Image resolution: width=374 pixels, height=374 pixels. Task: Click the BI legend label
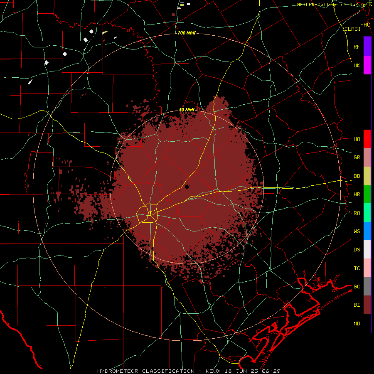point(357,305)
